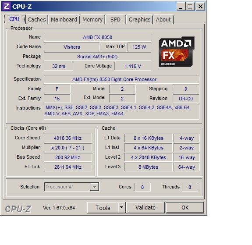Close the CPU-Z window
The width and height of the screenshot is (252, 245).
pyautogui.click(x=200, y=7)
